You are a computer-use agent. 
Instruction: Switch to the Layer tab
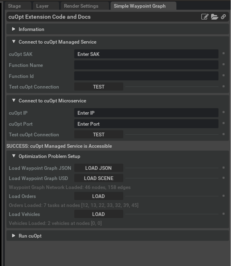pos(42,6)
